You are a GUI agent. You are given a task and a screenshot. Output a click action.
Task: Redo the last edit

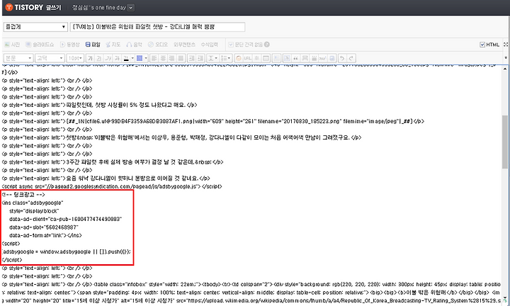[351, 58]
